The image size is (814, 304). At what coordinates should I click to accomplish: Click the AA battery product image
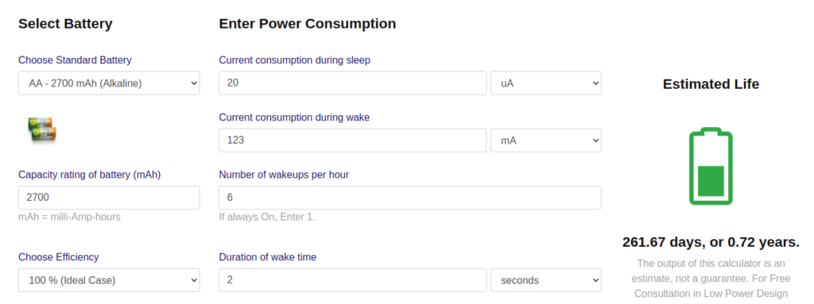[42, 129]
